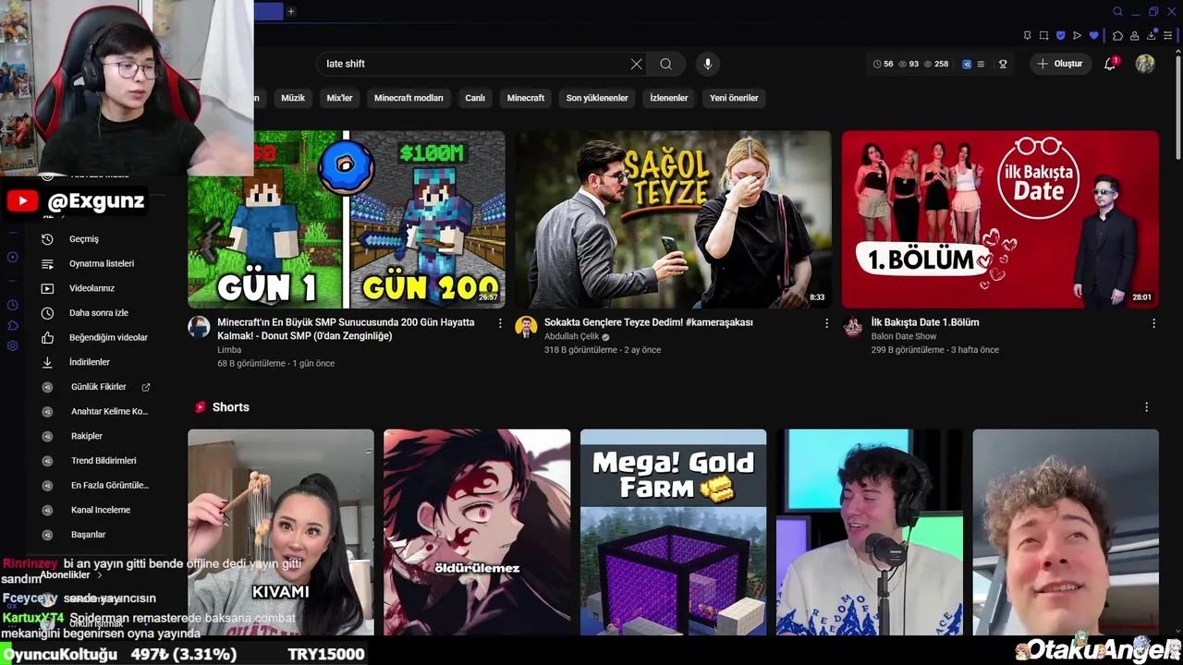Viewport: 1183px width, 665px height.
Task: Open the browser easy setup sliders icon
Action: click(x=1168, y=36)
